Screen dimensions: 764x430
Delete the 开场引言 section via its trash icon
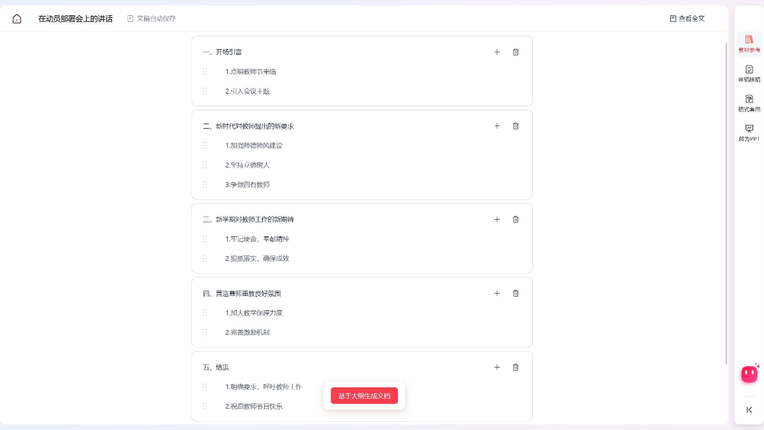tap(516, 52)
